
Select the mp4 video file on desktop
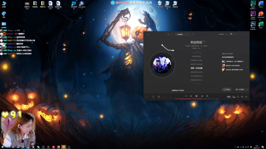point(27,5)
